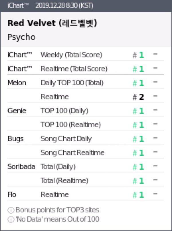This screenshot has width=172, height=231.
Task: Click the green #1 rank for Genie TOP 100 (Daily)
Action: pos(138,111)
